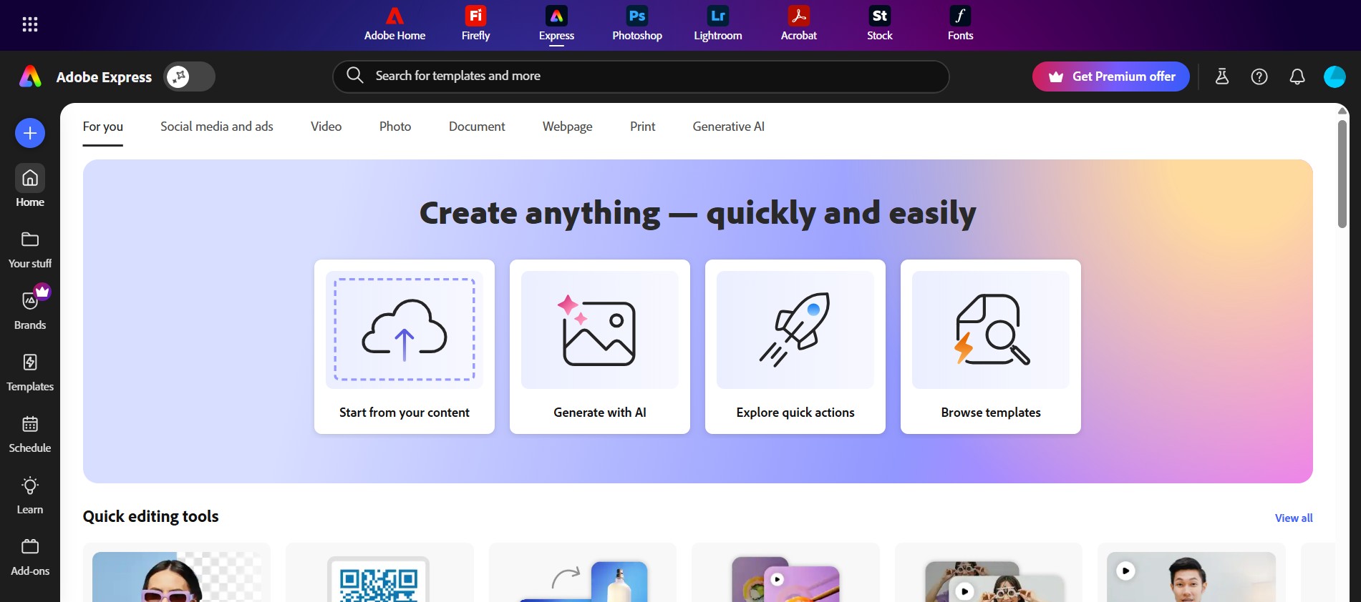The width and height of the screenshot is (1361, 602).
Task: Open Add-ons in the sidebar
Action: 30,556
